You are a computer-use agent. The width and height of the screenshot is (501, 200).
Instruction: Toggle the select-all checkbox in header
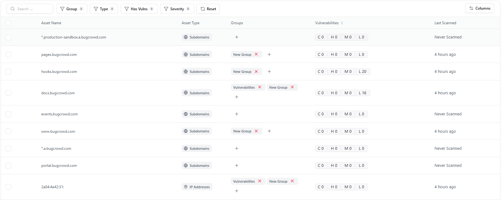pos(8,23)
